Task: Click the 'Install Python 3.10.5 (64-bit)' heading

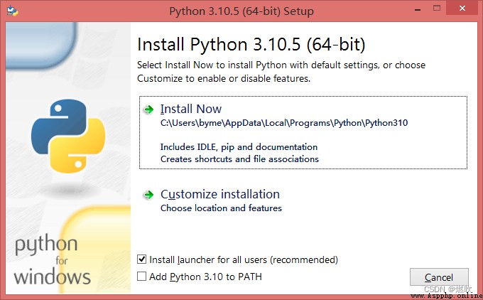Action: point(251,45)
